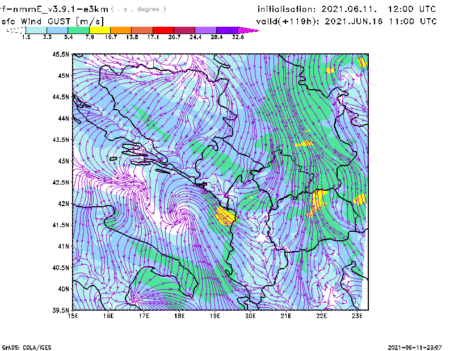This screenshot has width=454, height=351.
Task: Click the valid(+119h) time text
Action: (346, 22)
